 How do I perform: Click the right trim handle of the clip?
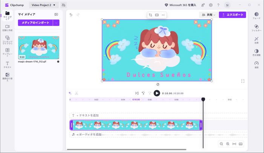[x=201, y=125]
